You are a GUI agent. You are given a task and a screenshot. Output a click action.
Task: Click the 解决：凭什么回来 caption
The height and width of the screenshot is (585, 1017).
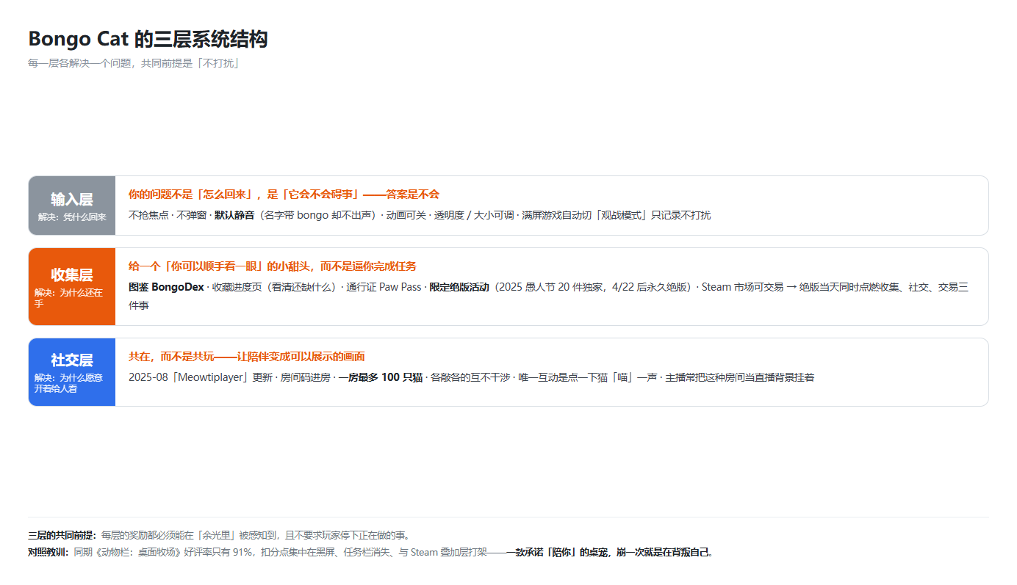pyautogui.click(x=72, y=217)
